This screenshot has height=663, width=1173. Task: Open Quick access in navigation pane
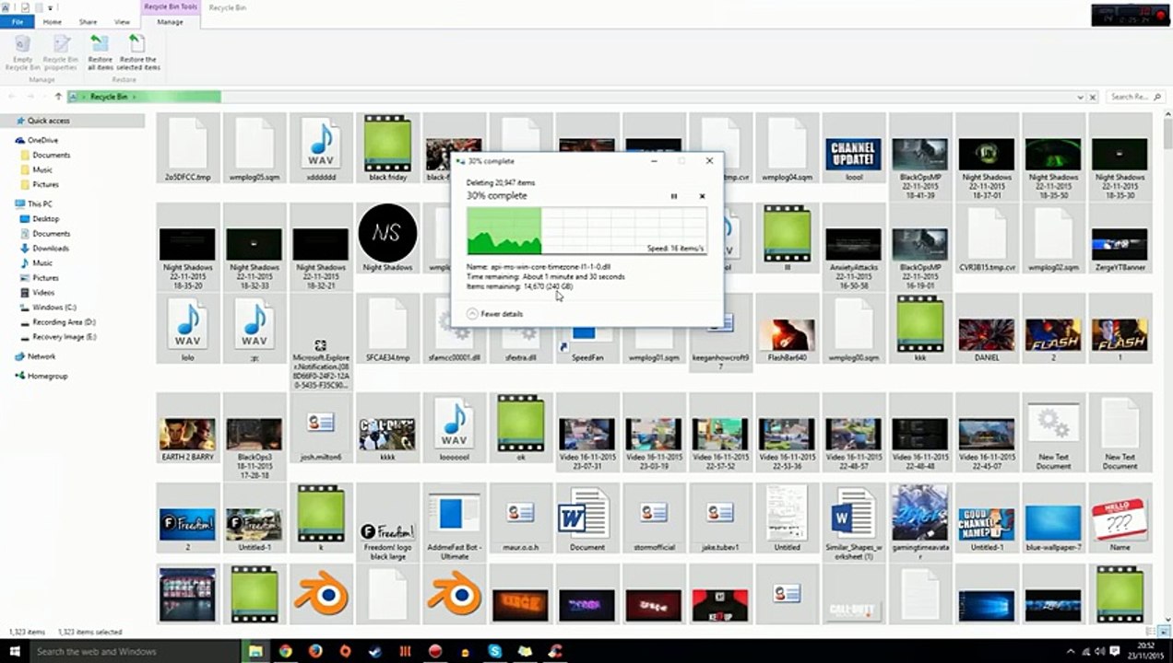[48, 121]
